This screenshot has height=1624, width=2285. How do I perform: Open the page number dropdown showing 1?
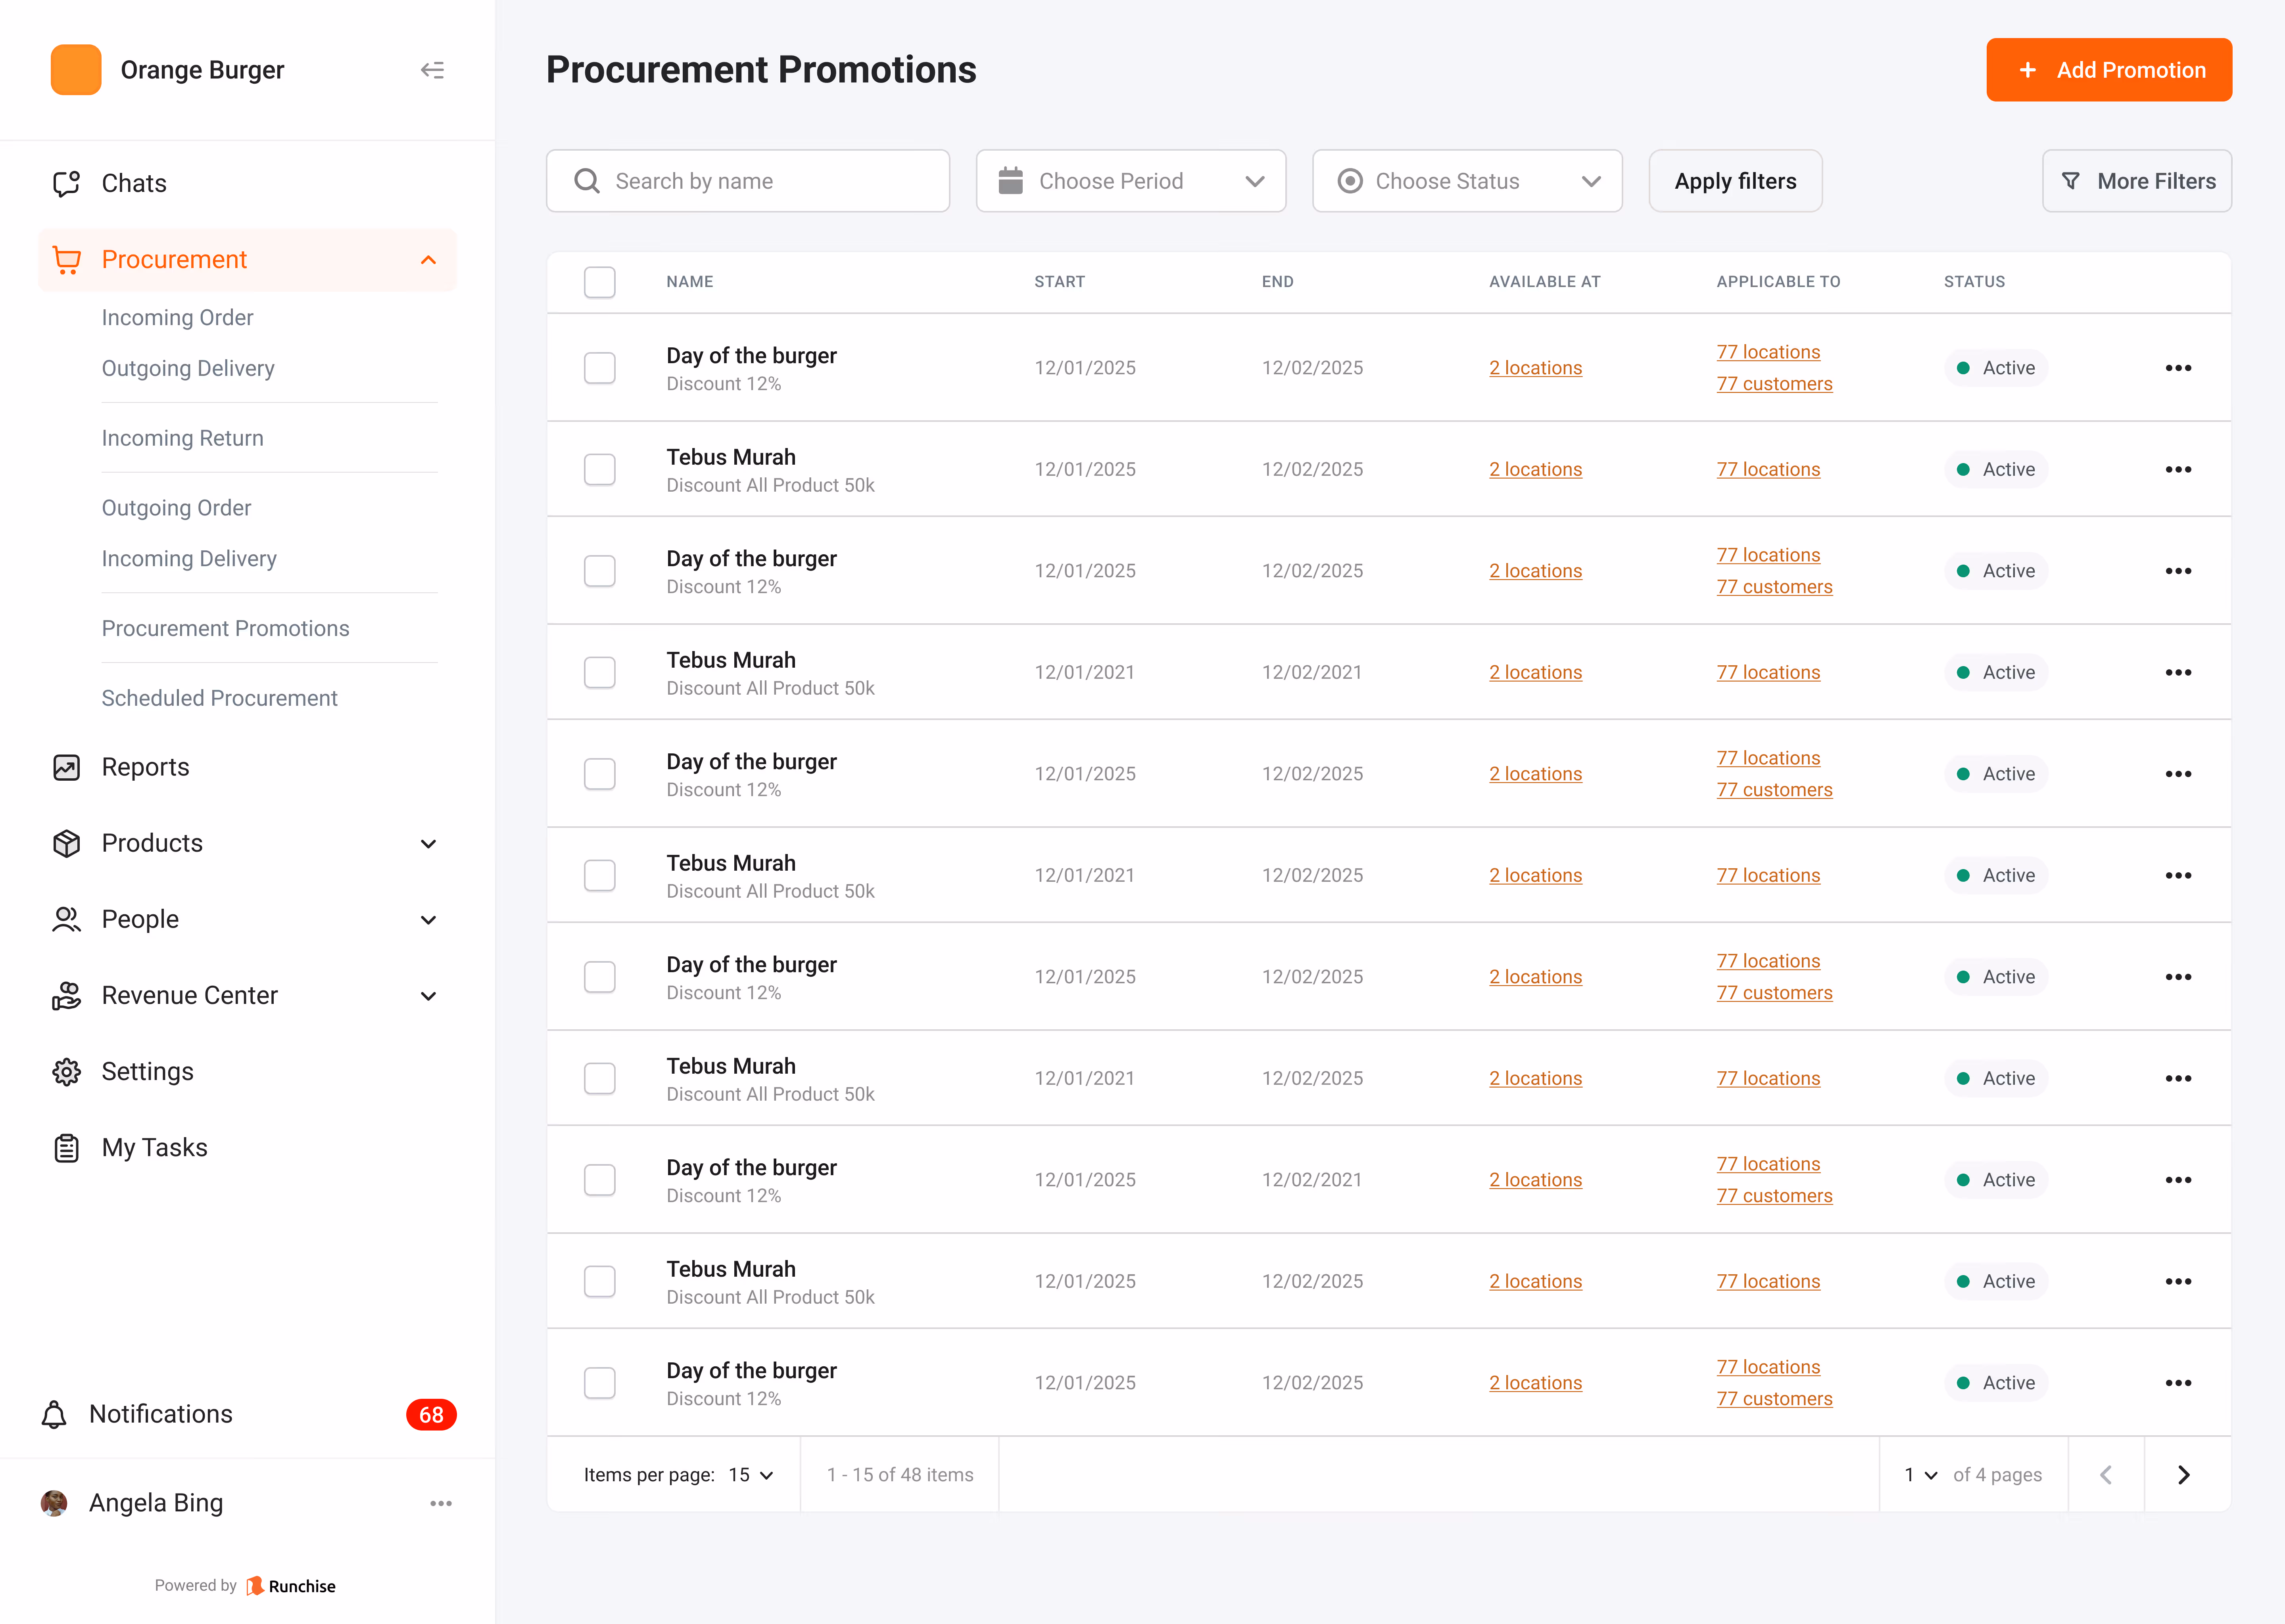tap(1921, 1475)
